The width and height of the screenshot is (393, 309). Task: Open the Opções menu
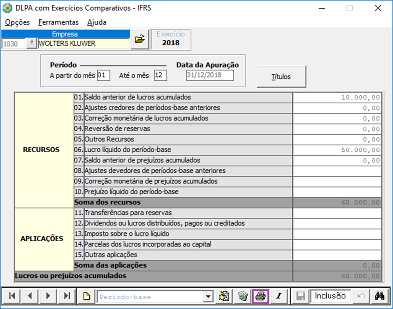tap(17, 22)
